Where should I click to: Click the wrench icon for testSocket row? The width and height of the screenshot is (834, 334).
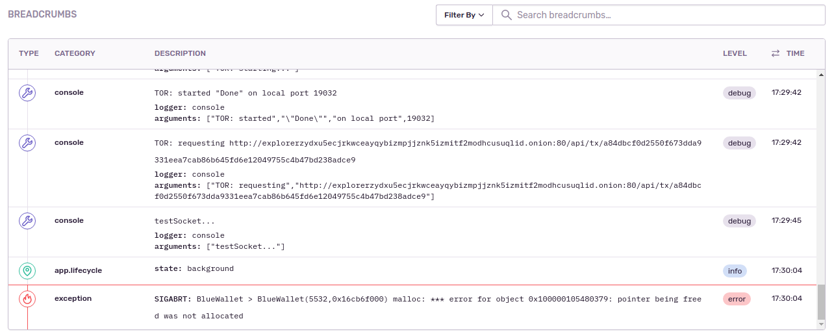[27, 222]
